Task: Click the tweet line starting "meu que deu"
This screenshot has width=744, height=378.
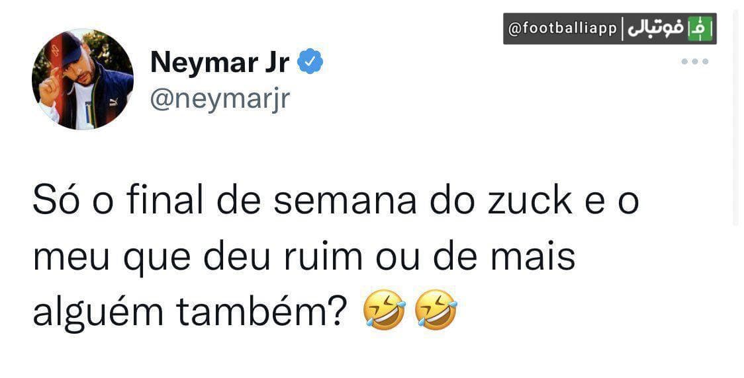Action: coord(304,257)
